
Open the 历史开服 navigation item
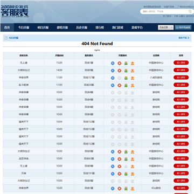pyautogui.click(x=81, y=27)
